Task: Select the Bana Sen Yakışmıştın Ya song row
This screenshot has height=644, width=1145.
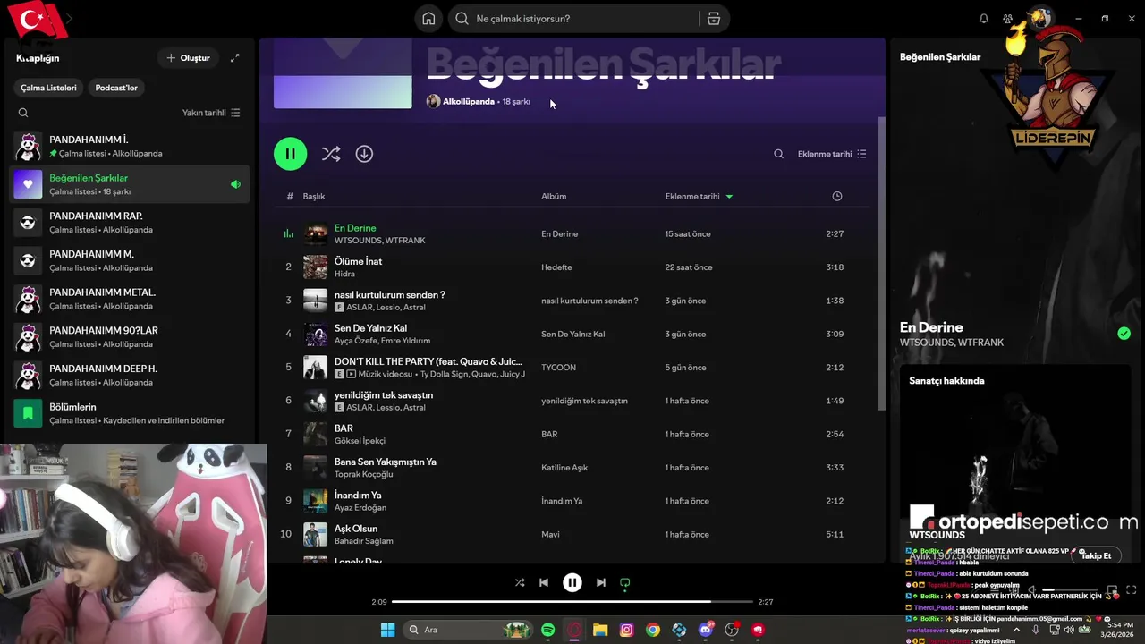Action: (x=571, y=467)
